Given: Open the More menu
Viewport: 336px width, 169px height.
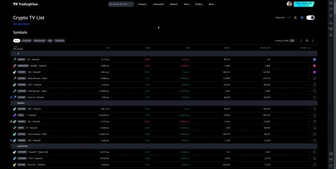Looking at the screenshot, I should (211, 4).
